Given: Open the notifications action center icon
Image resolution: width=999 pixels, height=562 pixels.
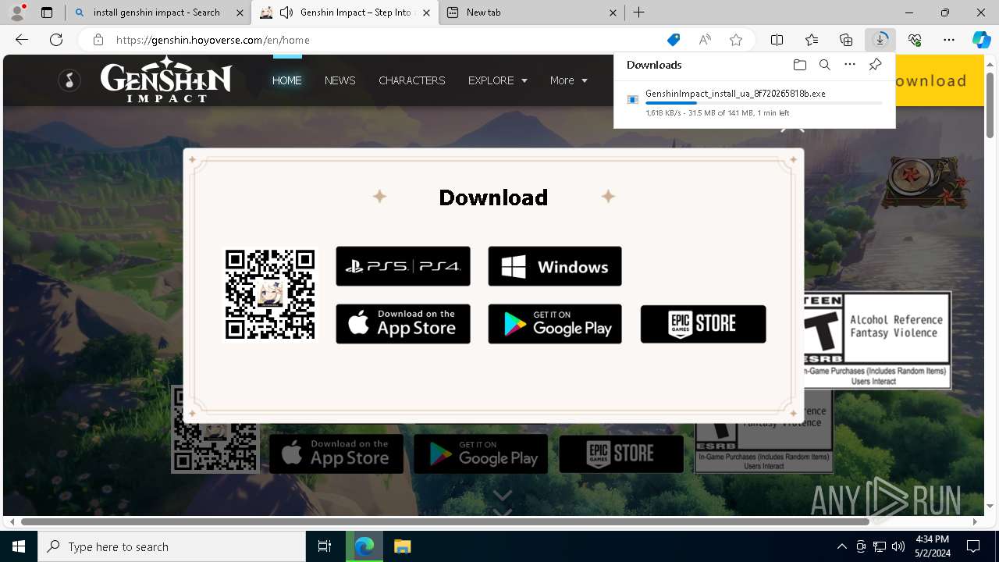Looking at the screenshot, I should (973, 546).
